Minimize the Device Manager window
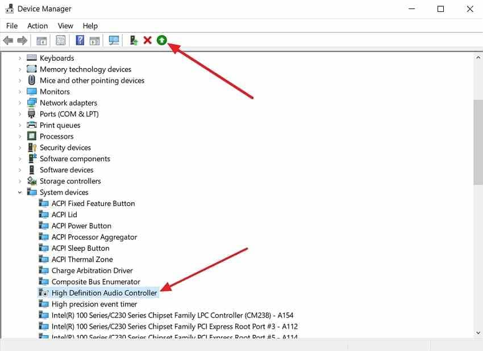Viewport: 483px width, 351px height. [411, 9]
